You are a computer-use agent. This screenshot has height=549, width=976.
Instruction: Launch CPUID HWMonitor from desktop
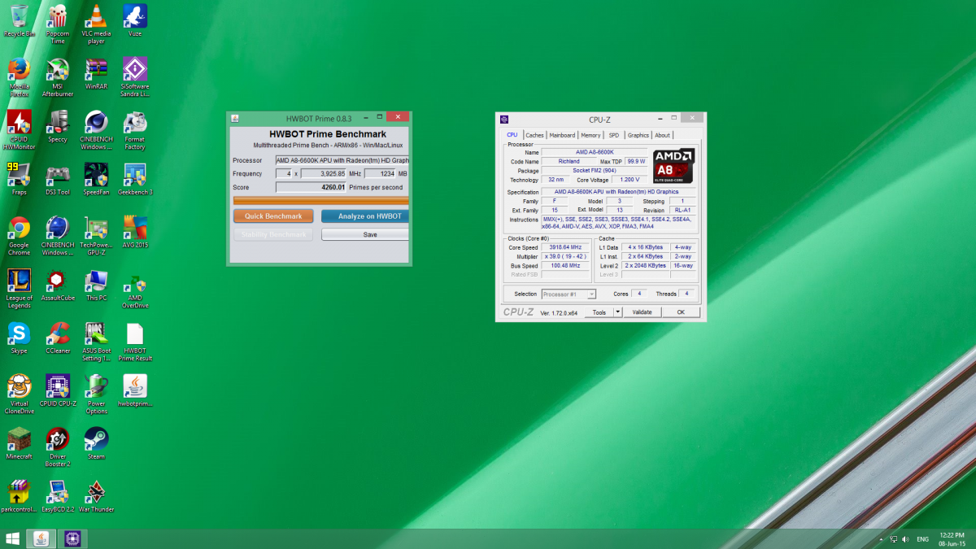[x=20, y=130]
